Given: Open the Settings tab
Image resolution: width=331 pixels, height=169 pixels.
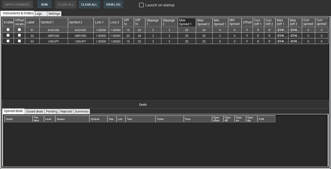Looking at the screenshot, I should pyautogui.click(x=54, y=14).
